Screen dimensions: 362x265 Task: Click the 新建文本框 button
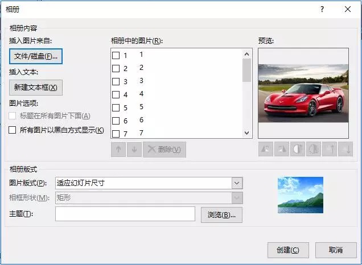point(36,88)
